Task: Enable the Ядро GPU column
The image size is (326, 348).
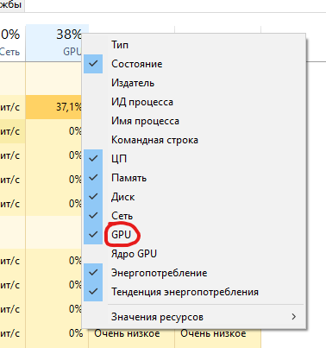Action: (x=194, y=254)
